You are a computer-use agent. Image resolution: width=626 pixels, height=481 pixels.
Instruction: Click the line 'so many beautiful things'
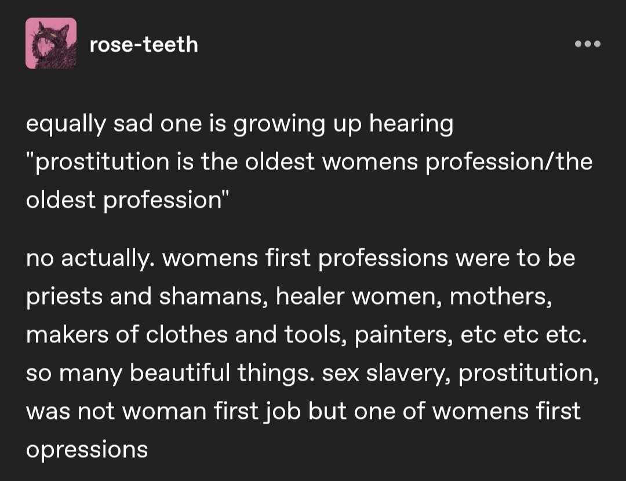click(x=312, y=374)
